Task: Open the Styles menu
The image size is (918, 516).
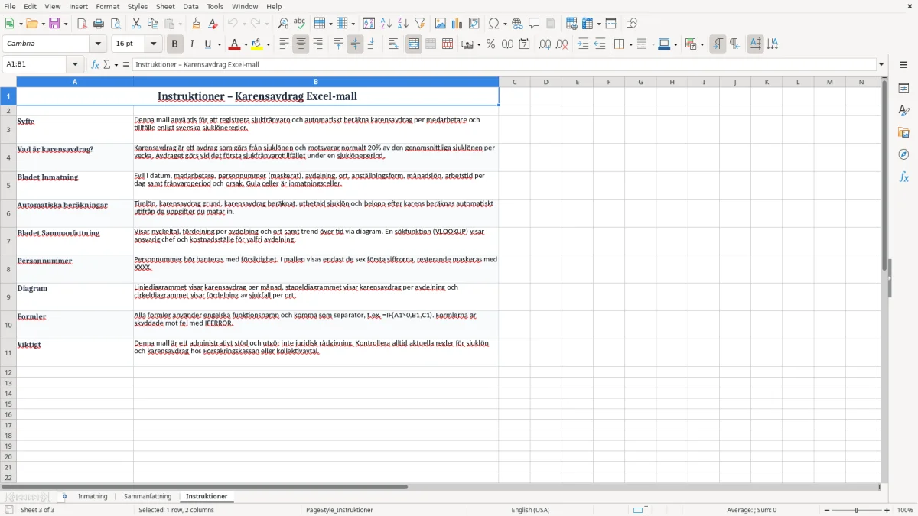Action: (138, 6)
